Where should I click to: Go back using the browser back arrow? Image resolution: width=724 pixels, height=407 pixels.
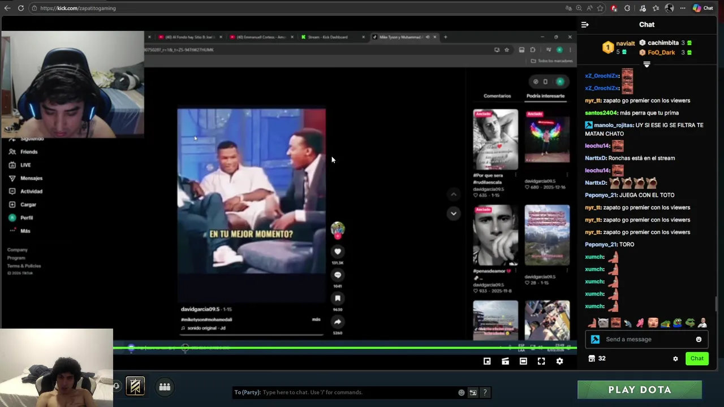tap(7, 8)
